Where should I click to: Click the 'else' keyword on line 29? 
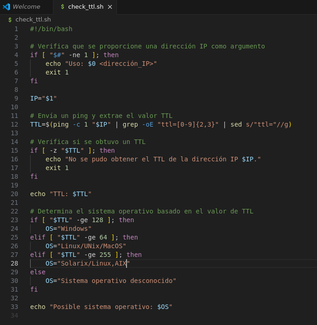coord(38,272)
